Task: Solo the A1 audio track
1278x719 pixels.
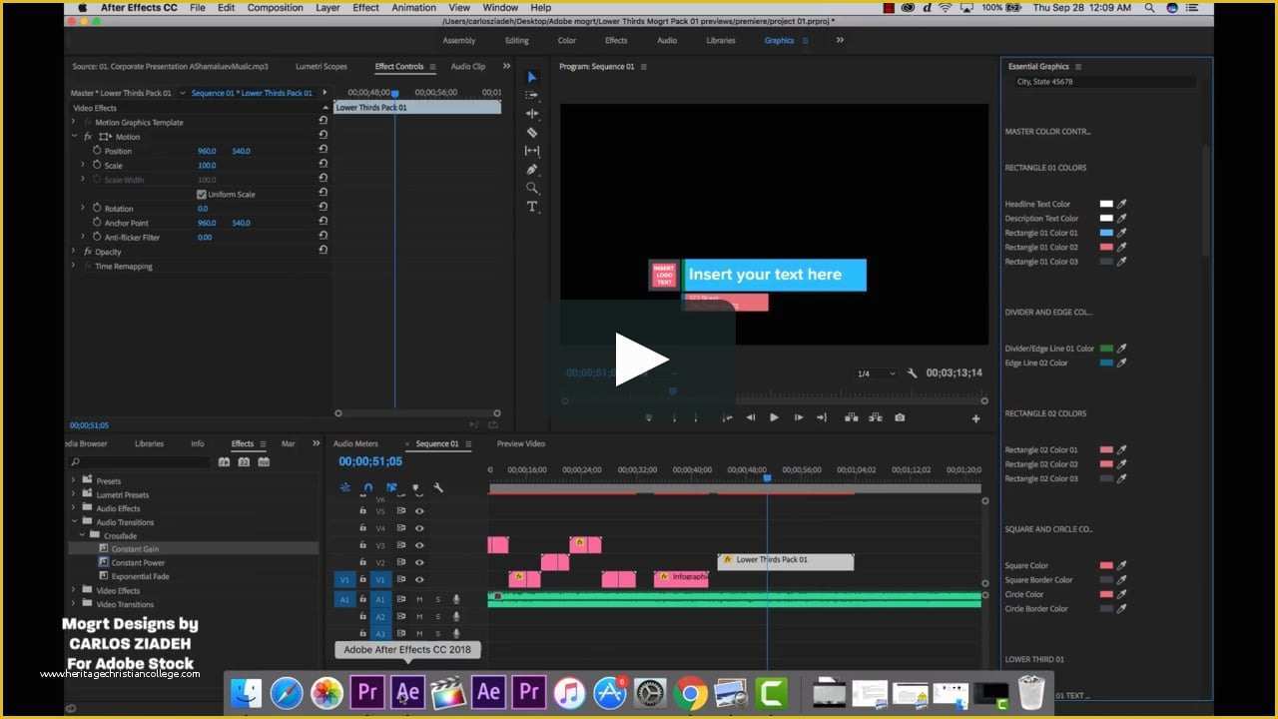Action: pyautogui.click(x=437, y=599)
